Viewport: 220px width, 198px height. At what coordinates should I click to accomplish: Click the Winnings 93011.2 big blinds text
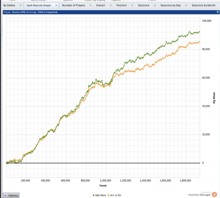click(42, 12)
